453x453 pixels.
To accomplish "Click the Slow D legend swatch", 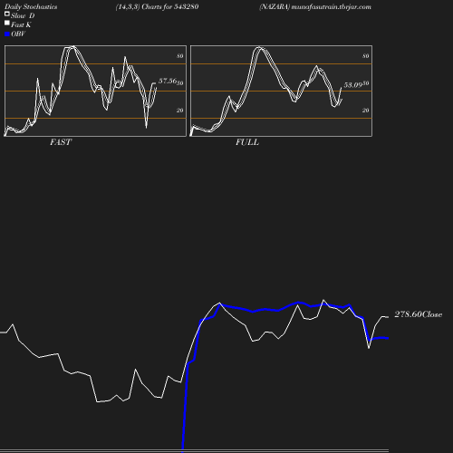I will click(7, 14).
